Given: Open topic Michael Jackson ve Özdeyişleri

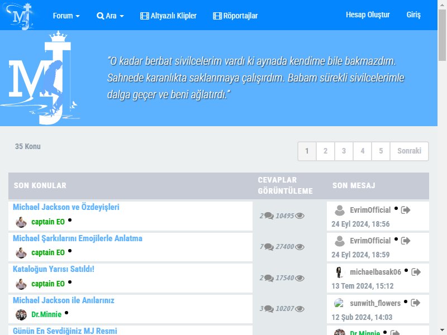Looking at the screenshot, I should tap(66, 207).
